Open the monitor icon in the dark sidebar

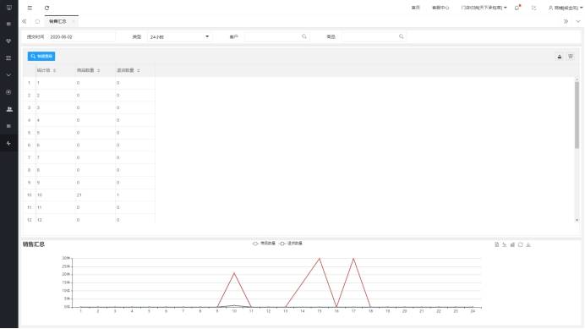coord(9,8)
